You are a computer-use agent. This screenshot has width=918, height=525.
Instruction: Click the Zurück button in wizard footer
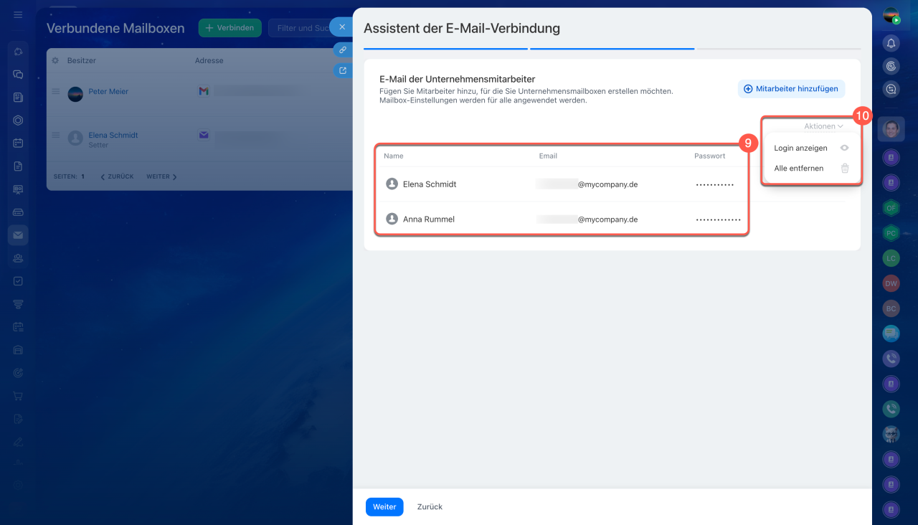(x=430, y=507)
